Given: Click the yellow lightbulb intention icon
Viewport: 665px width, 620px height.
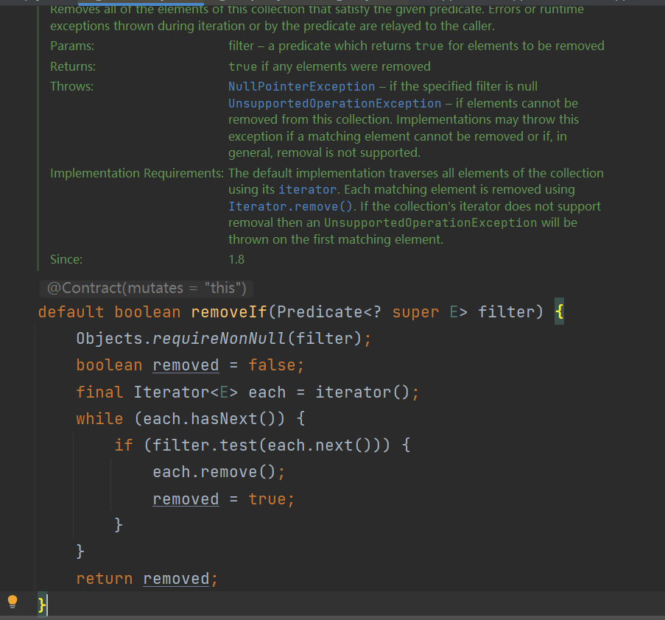Looking at the screenshot, I should pos(13,602).
